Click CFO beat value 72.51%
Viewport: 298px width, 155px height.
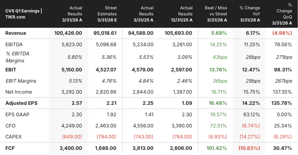pyautogui.click(x=219, y=126)
